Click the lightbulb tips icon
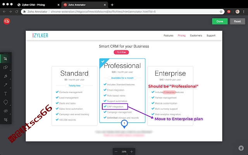 [241, 148]
